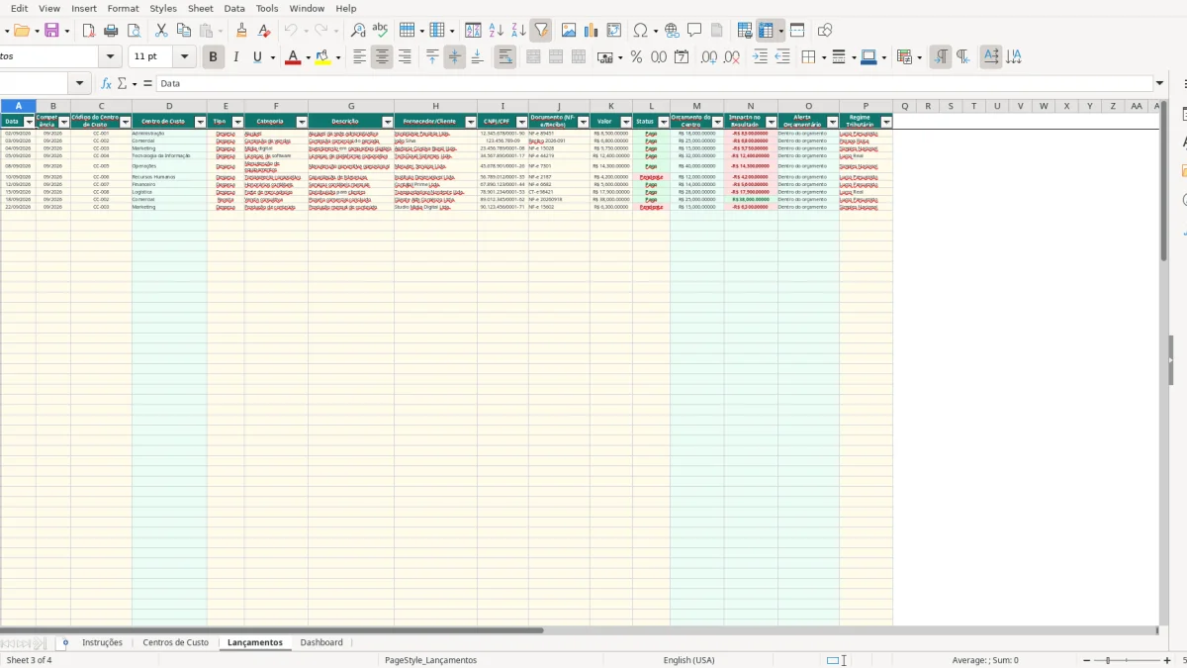Cut the selection with scissors icon

(x=161, y=31)
